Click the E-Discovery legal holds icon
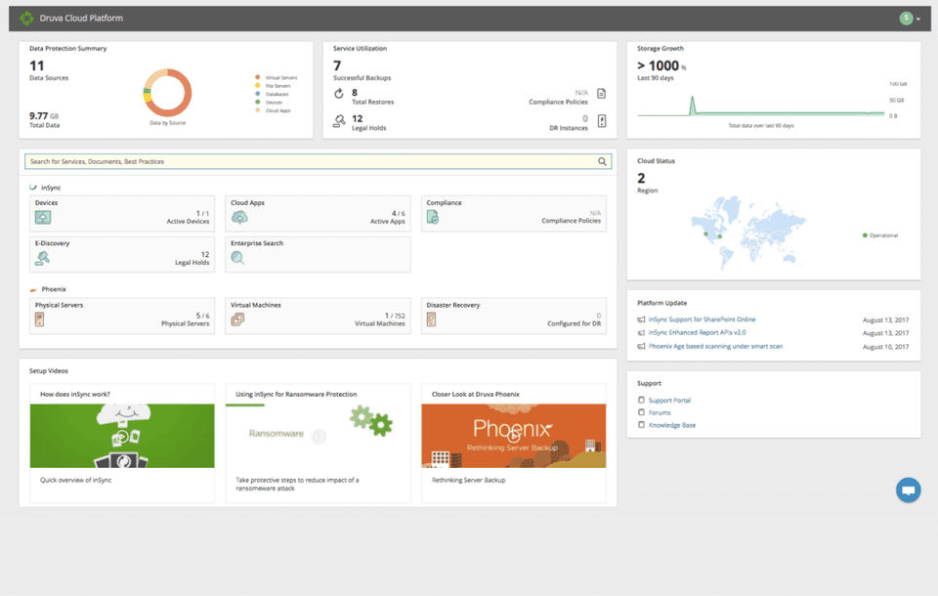Screen dimensions: 938x596 coord(42,258)
